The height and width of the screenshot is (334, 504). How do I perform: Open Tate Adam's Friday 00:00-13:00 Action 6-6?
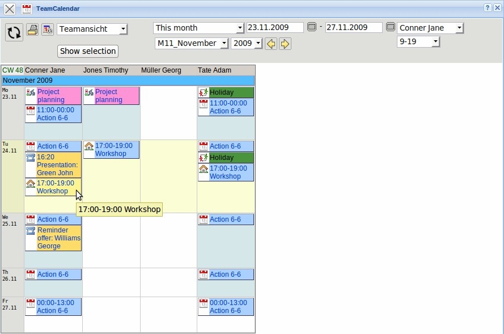point(226,307)
